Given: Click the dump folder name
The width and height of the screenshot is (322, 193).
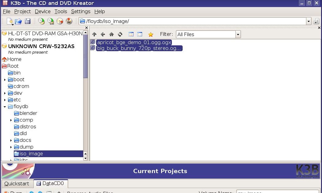Looking at the screenshot, I should pos(26,147).
